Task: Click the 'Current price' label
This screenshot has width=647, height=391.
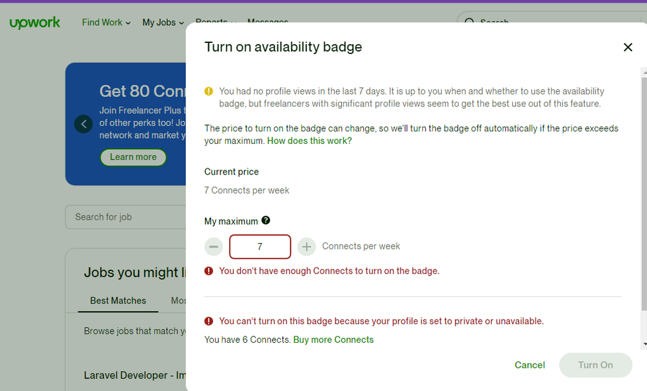Action: [232, 172]
